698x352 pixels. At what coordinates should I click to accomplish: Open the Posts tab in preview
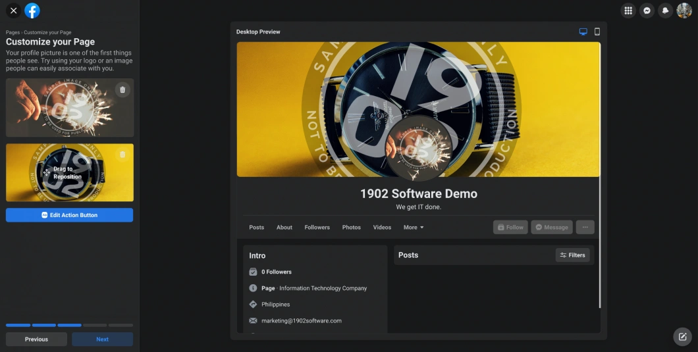[x=256, y=228]
